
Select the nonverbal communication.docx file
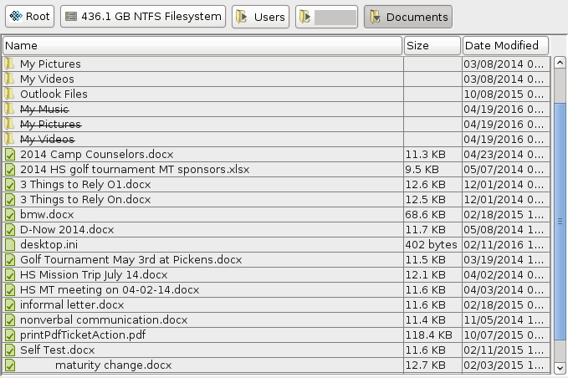(x=104, y=320)
